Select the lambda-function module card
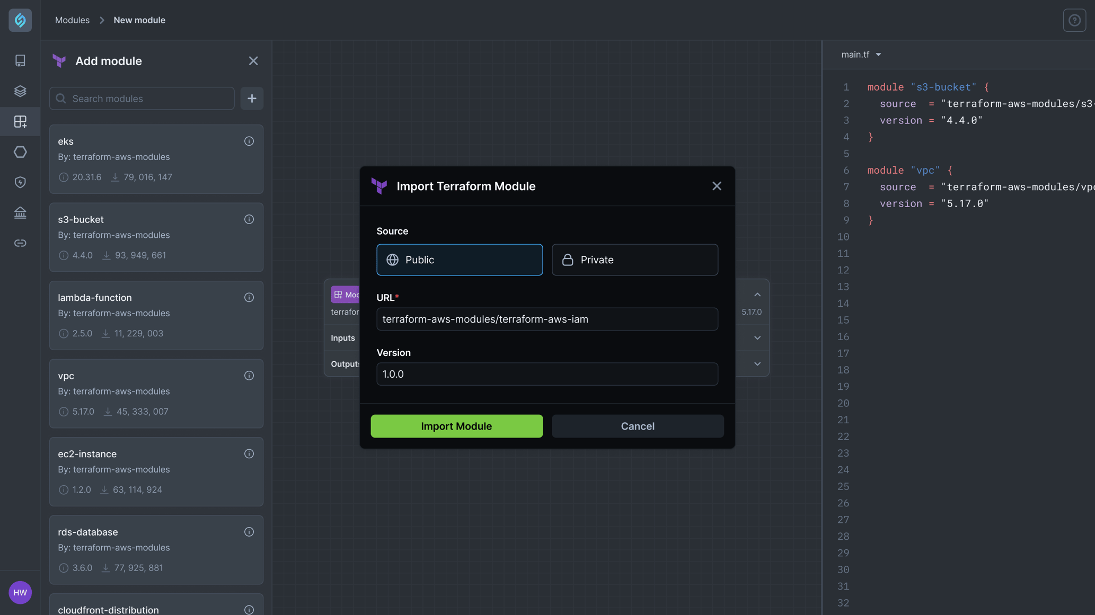This screenshot has width=1095, height=615. tap(156, 316)
